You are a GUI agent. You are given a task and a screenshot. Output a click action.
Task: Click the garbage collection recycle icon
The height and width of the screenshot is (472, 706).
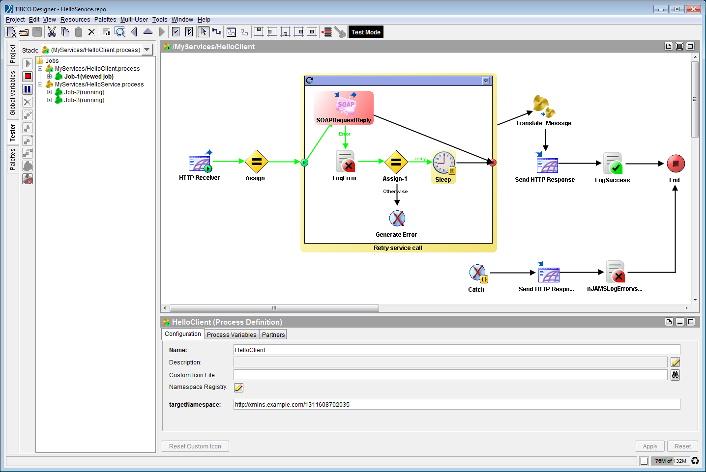coord(695,461)
